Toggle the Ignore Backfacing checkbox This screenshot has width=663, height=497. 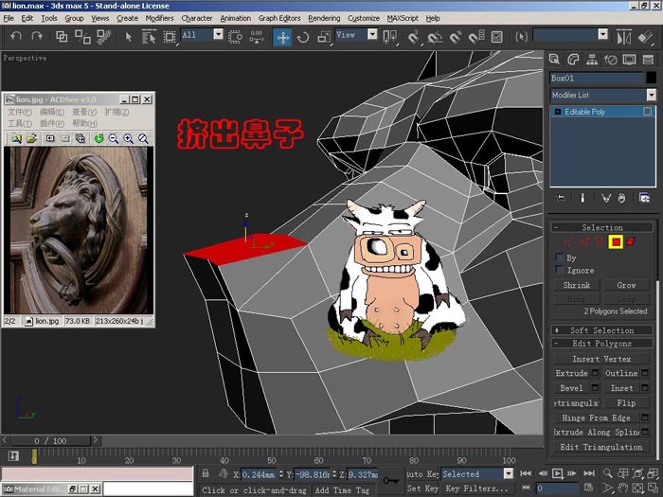tap(560, 269)
